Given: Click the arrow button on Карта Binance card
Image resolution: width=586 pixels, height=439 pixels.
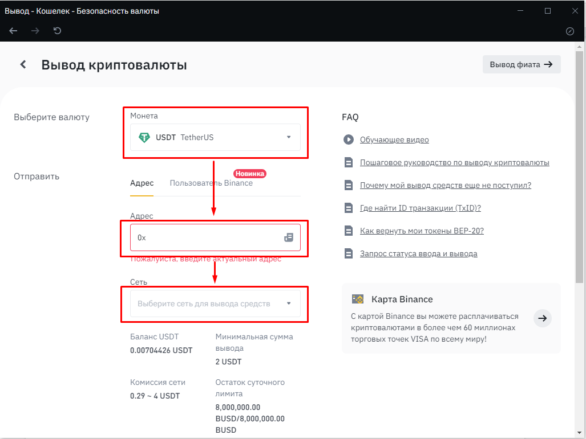Looking at the screenshot, I should 542,318.
